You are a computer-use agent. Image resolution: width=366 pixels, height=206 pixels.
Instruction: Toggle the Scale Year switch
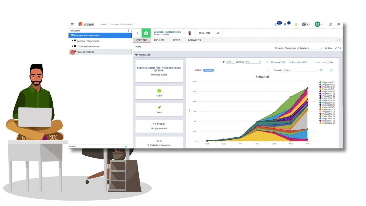pos(325,62)
